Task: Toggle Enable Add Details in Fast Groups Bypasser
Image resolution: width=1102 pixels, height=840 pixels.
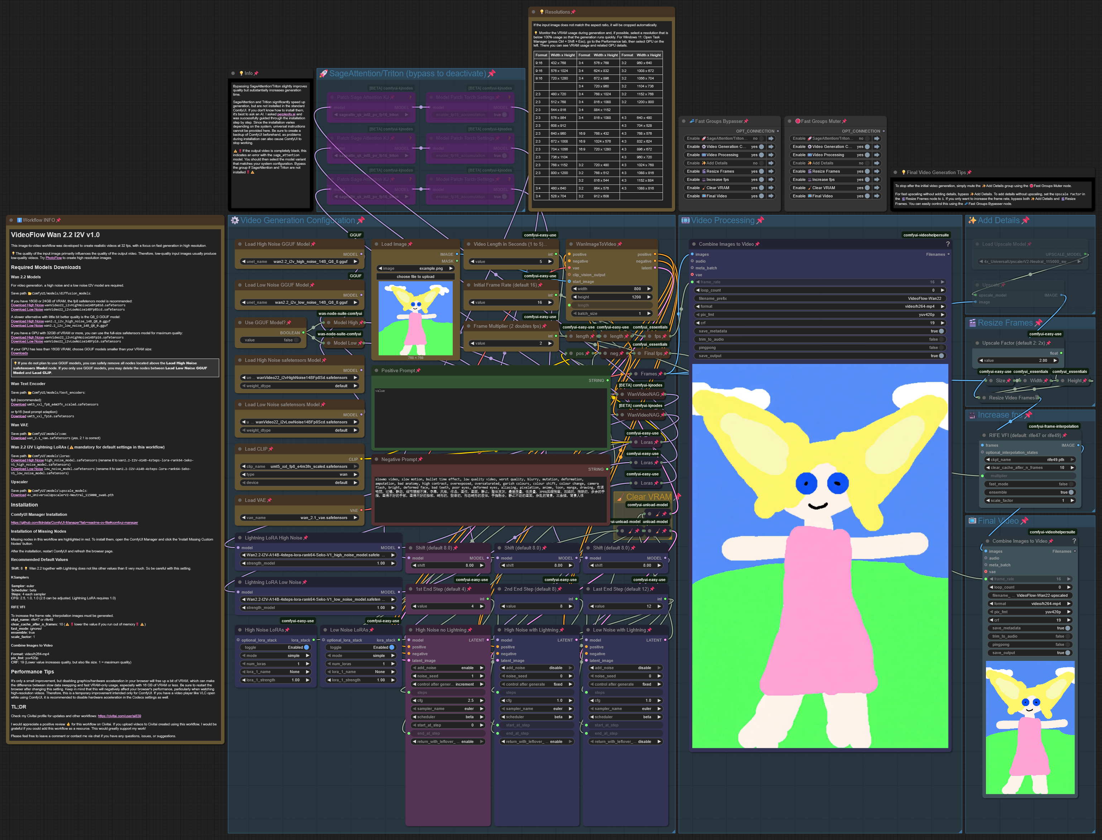Action: (x=761, y=163)
